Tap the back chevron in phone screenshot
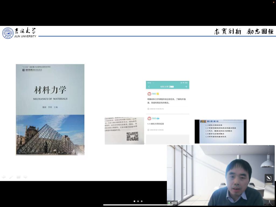Screen dimensions: 276x207 point(149,87)
